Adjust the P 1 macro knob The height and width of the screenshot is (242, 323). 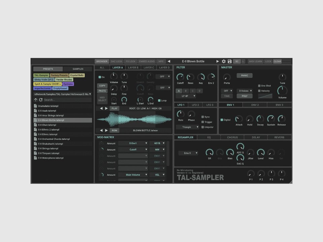(x=251, y=174)
